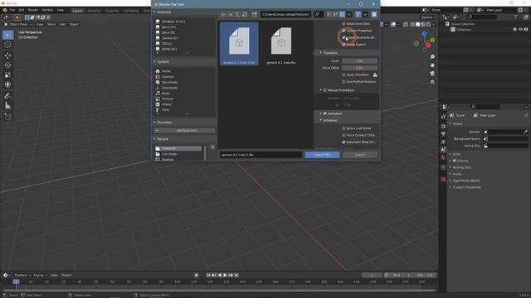This screenshot has width=531, height=298.
Task: Toggle Import Enums As Strings checkbox
Action: (x=343, y=37)
